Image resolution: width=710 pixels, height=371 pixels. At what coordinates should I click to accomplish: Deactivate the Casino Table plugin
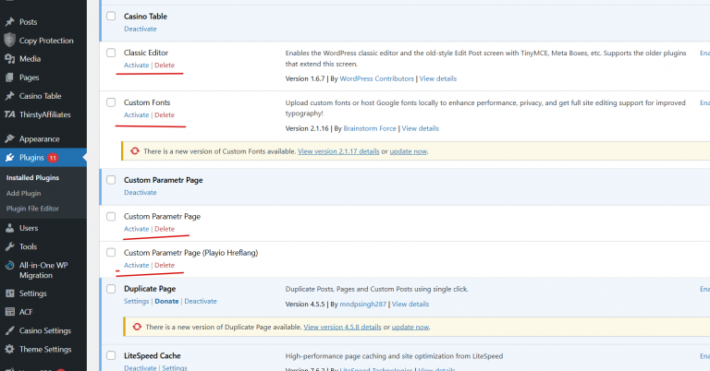point(141,29)
